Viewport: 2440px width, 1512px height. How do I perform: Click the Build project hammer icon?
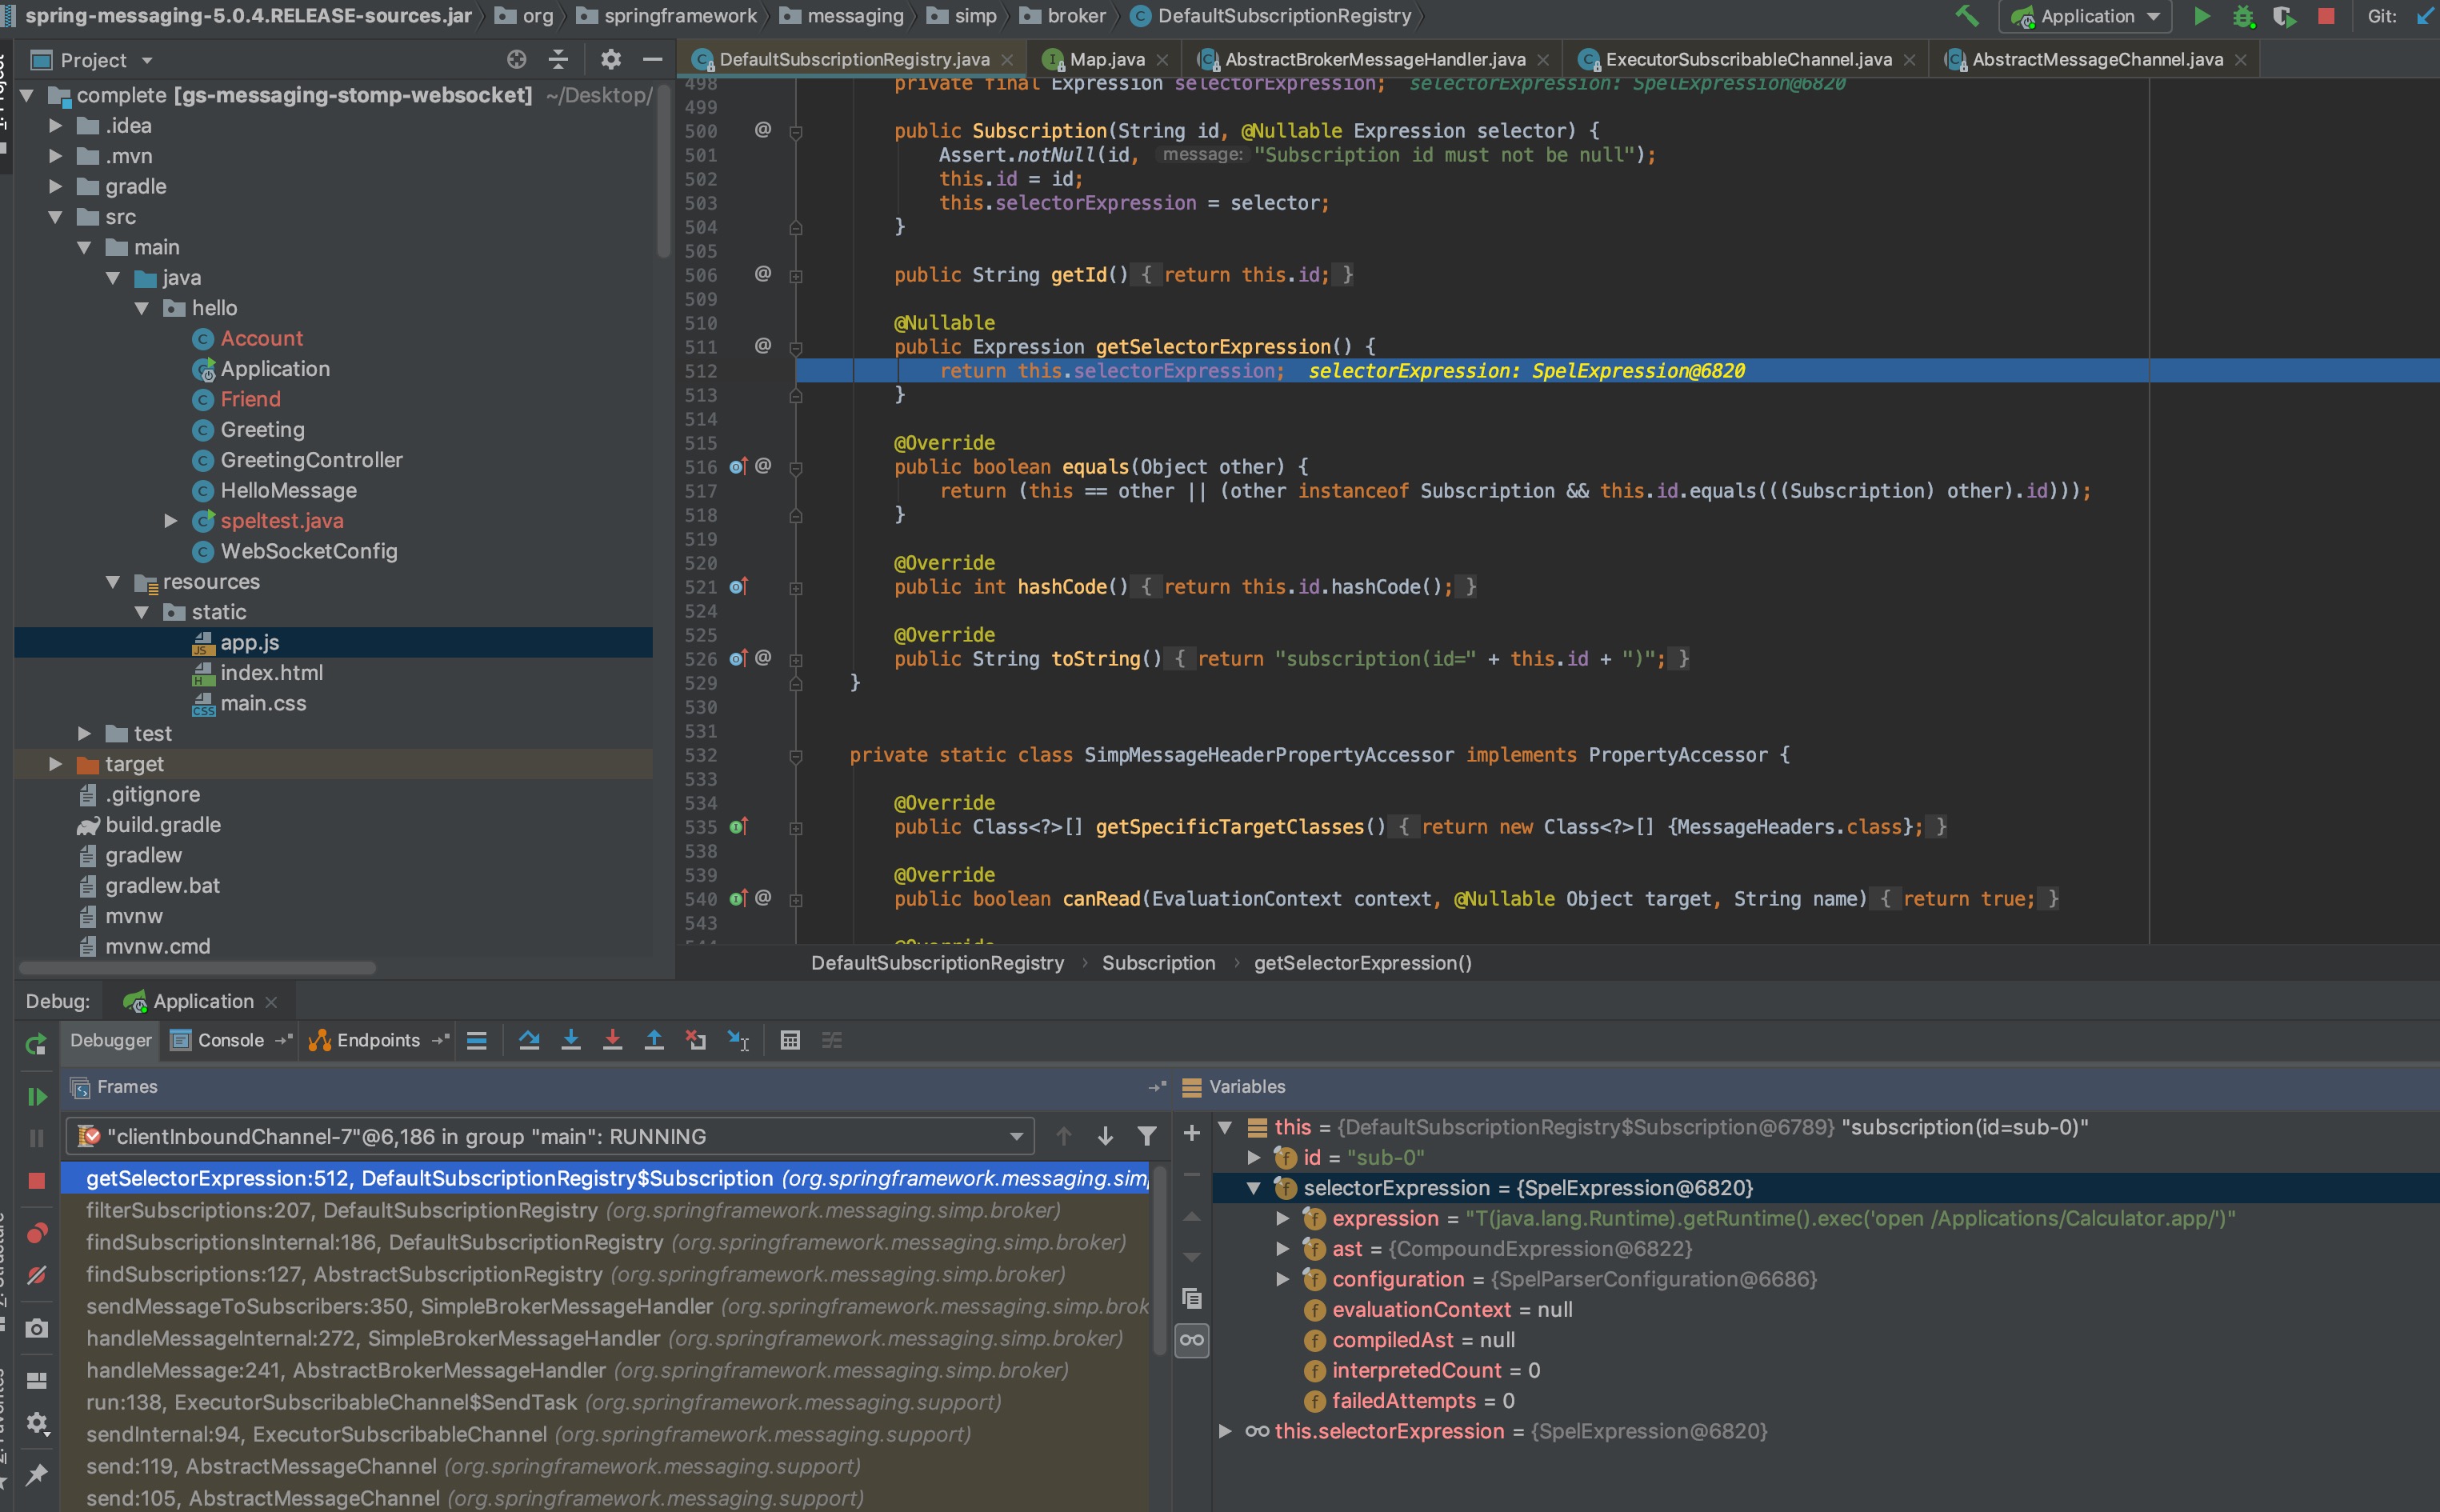tap(1966, 16)
